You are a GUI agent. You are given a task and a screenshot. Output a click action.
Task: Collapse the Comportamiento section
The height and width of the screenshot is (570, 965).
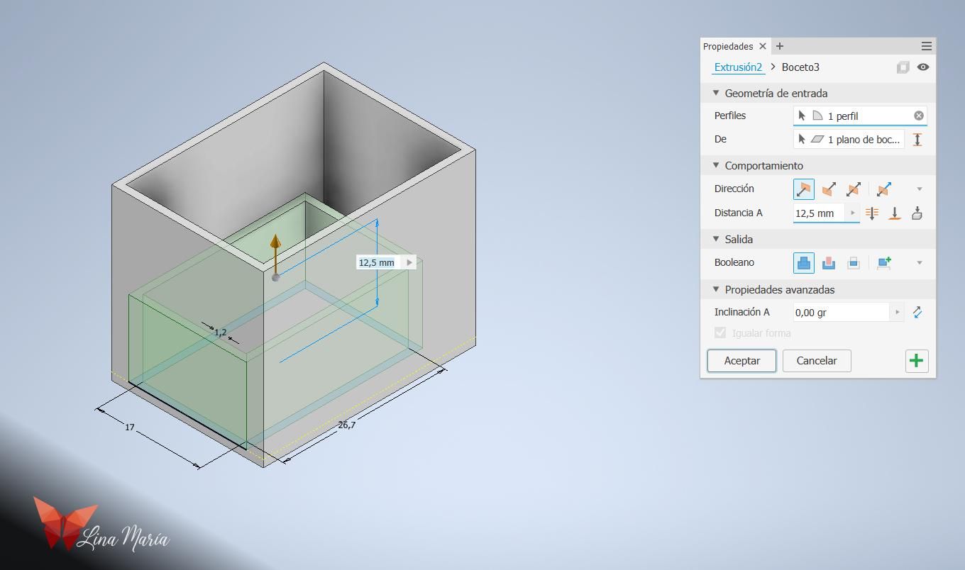tap(716, 165)
